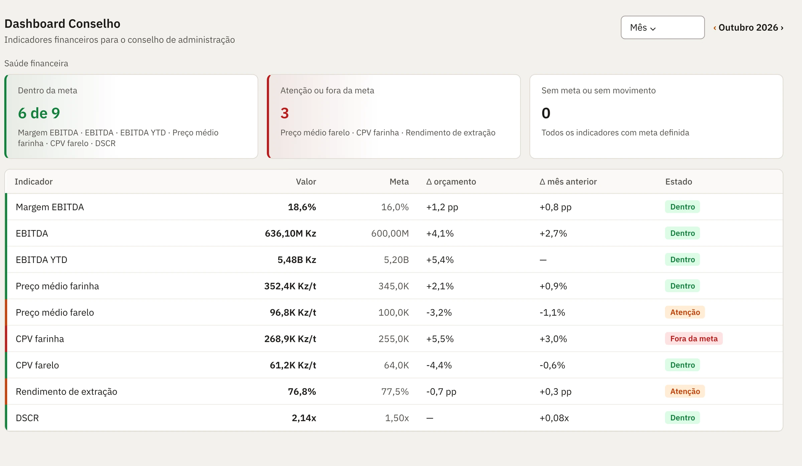Click the Δ orçamento column header
Image resolution: width=802 pixels, height=466 pixels.
pos(451,182)
